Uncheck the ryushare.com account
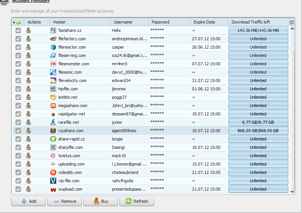Viewport: 302px width, 213px height. click(x=18, y=131)
